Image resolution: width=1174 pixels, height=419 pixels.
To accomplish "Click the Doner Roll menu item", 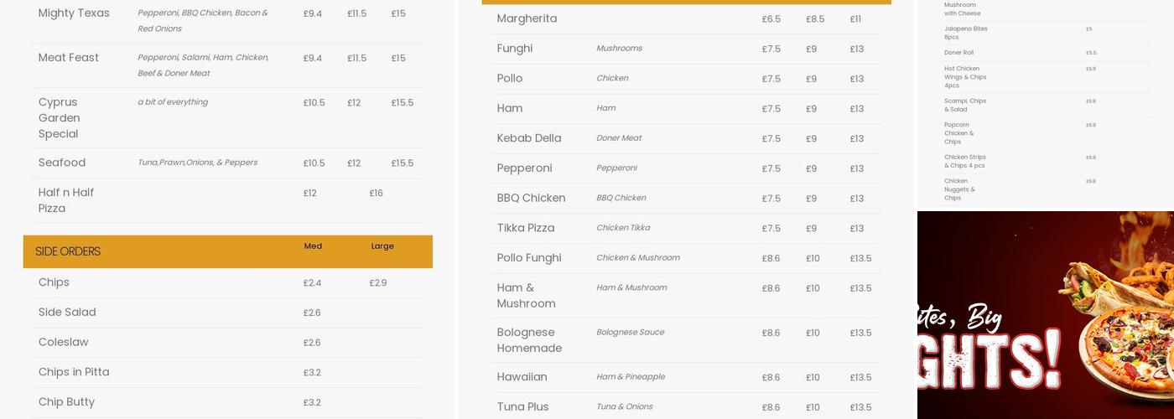I will pos(958,53).
